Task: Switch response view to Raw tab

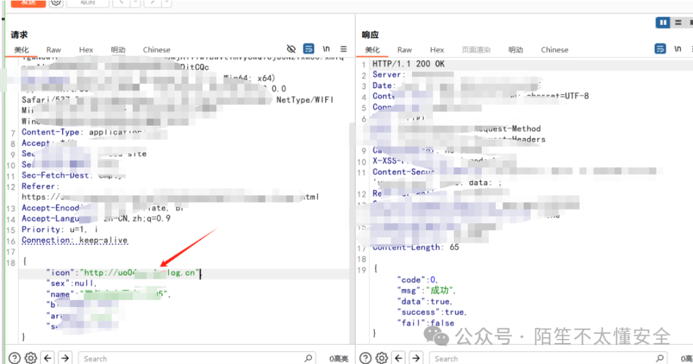Action: [404, 50]
